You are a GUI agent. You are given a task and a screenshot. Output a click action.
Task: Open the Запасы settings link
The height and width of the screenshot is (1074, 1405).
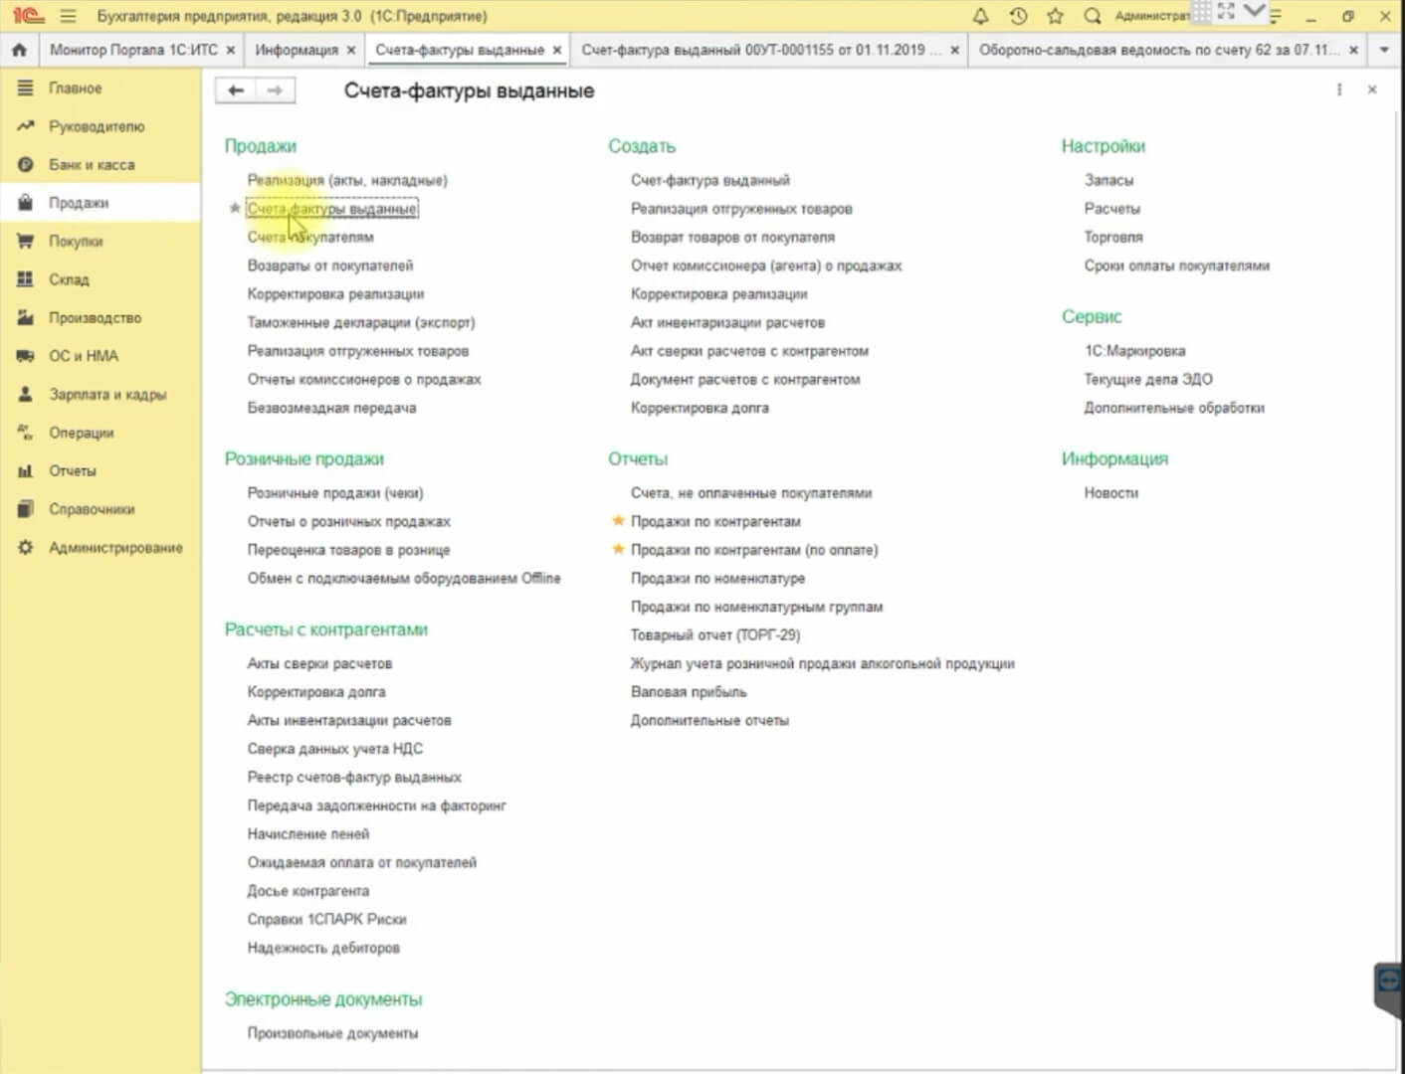[x=1108, y=180]
